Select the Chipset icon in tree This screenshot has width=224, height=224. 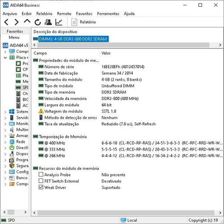pos(18,94)
